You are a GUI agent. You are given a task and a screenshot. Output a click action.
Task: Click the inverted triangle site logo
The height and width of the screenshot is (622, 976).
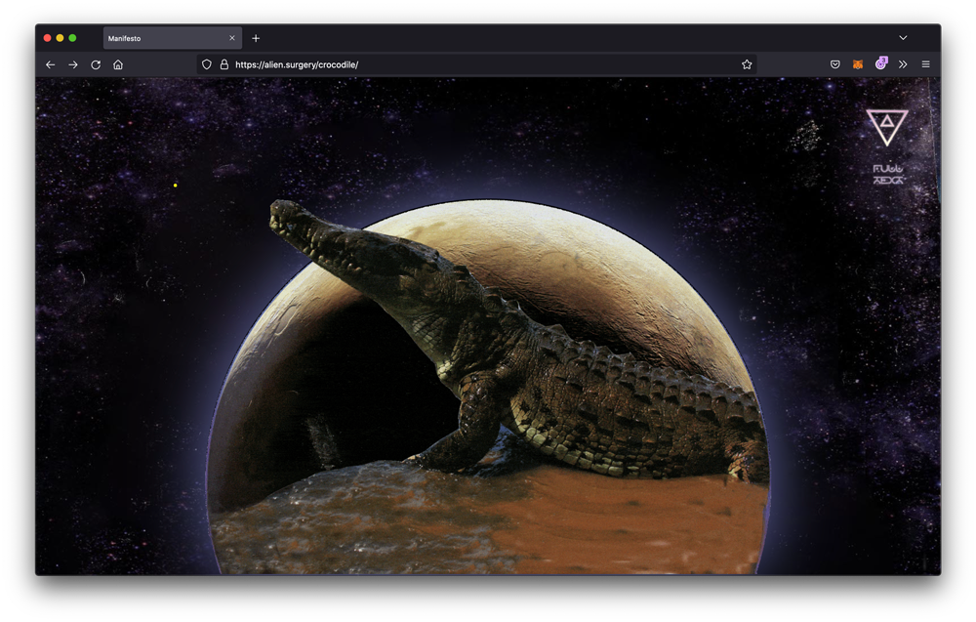[887, 128]
